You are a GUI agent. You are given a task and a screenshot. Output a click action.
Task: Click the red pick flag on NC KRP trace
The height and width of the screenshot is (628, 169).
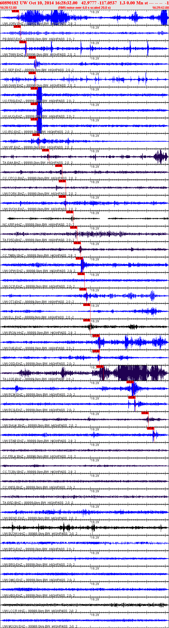70,212
